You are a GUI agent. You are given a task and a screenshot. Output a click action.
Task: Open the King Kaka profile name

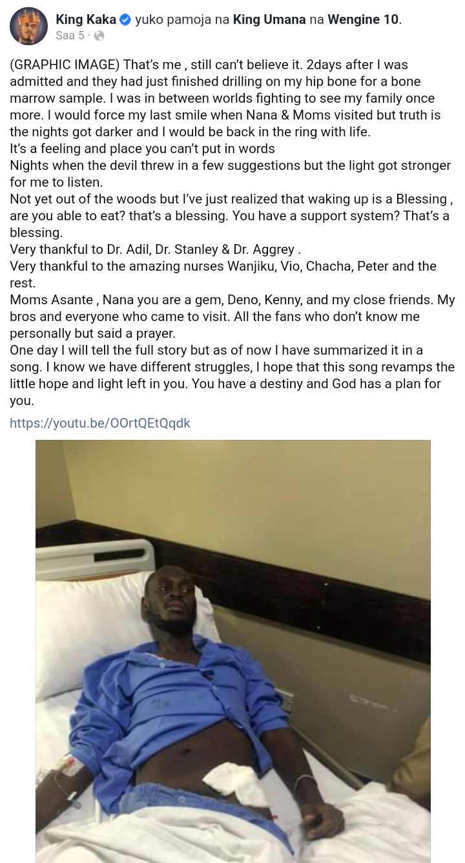point(86,20)
